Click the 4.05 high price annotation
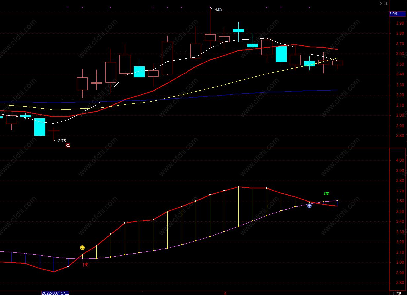This screenshot has width=407, height=295. pyautogui.click(x=218, y=10)
